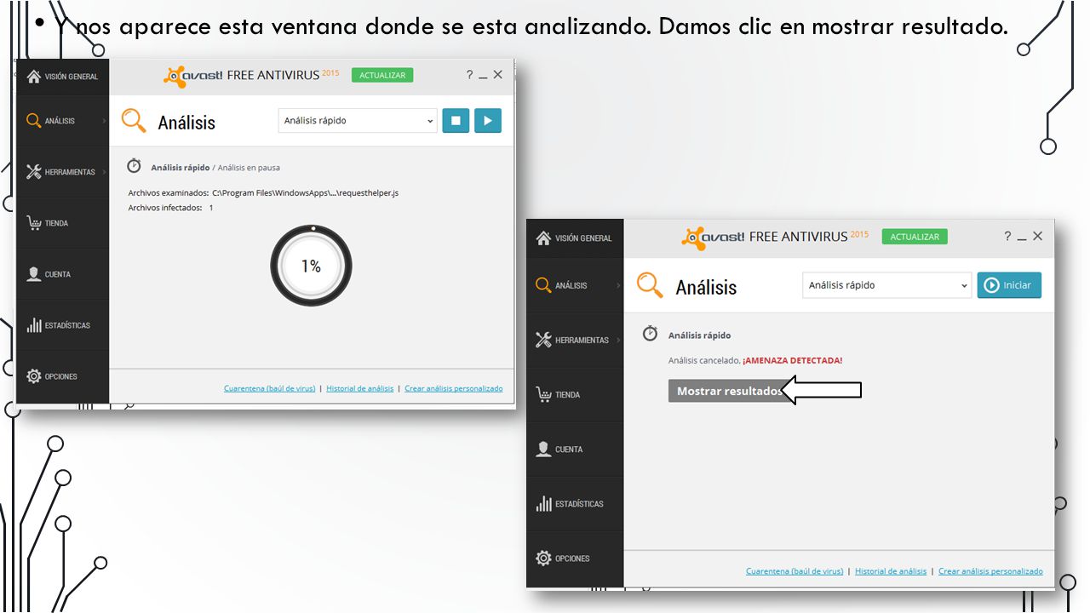1090x613 pixels.
Task: Open Herramientas tools icon in the threat-detected window
Action: pyautogui.click(x=543, y=340)
